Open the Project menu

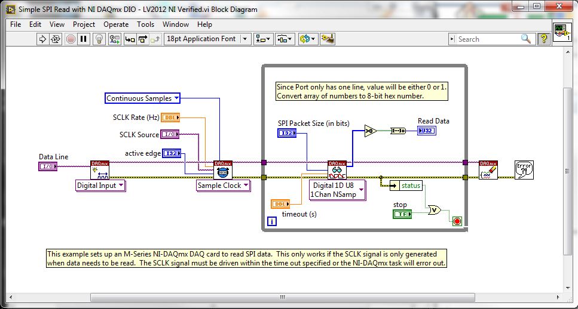coord(84,24)
